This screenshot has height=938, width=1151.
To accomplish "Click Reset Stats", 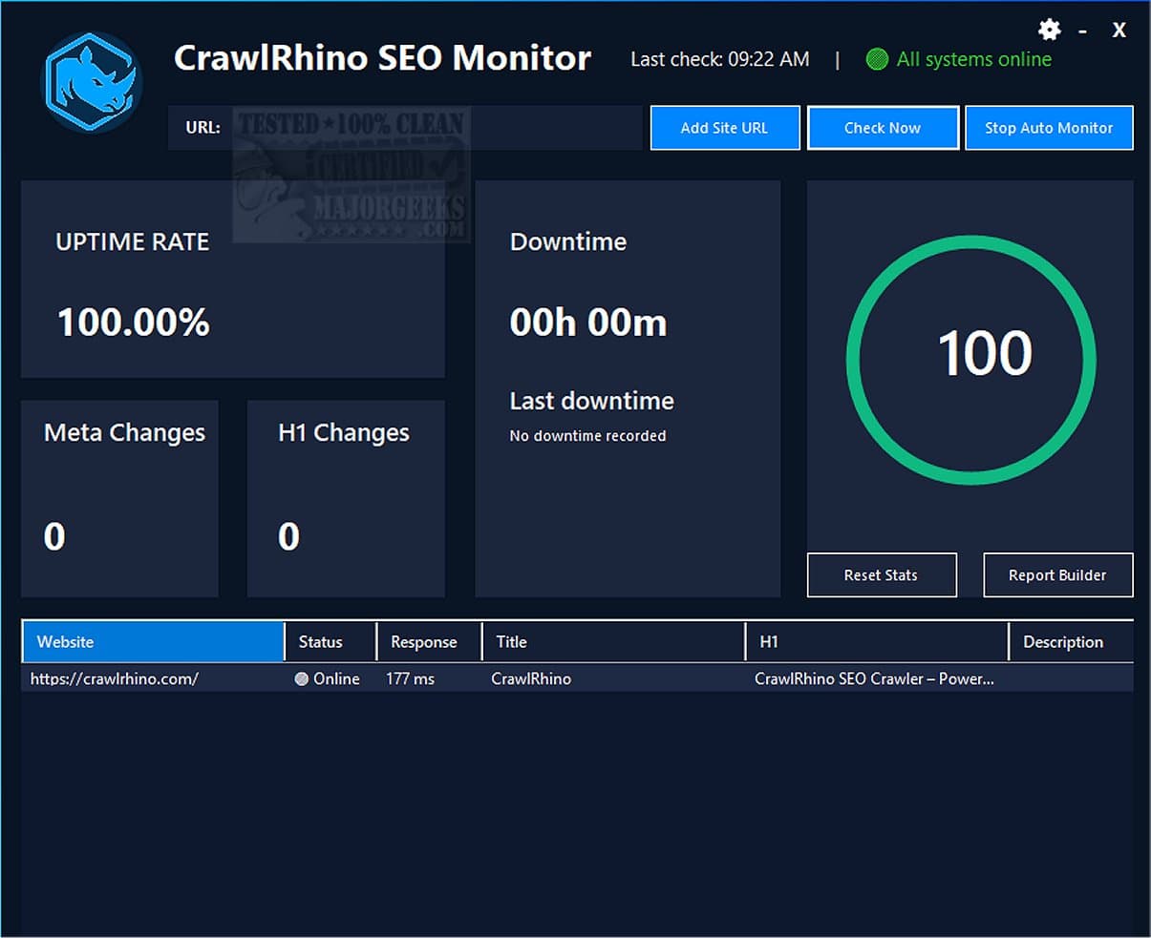I will pyautogui.click(x=881, y=574).
